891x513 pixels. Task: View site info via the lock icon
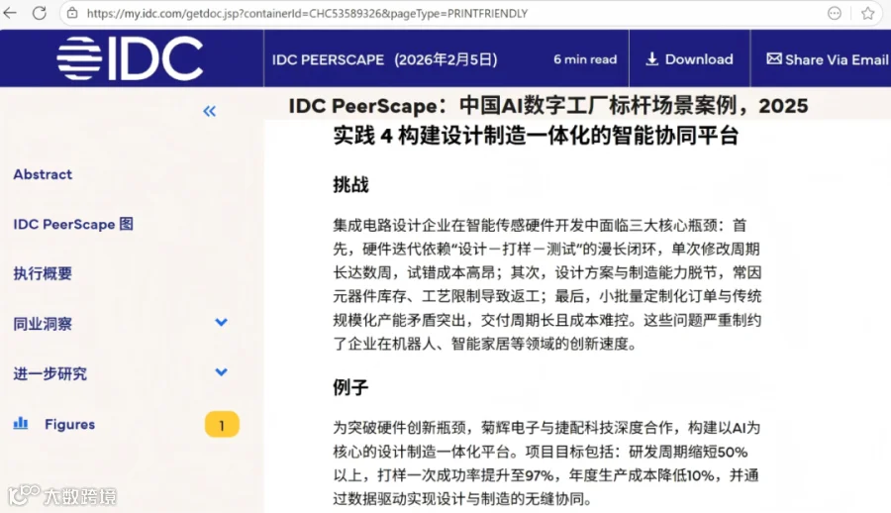coord(72,13)
